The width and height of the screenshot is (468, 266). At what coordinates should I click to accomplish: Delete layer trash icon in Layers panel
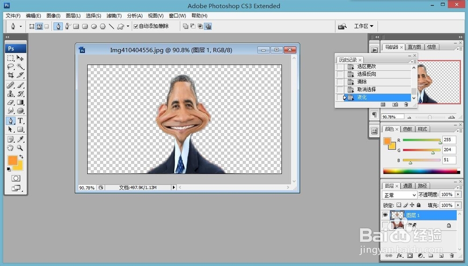pyautogui.click(x=452, y=256)
